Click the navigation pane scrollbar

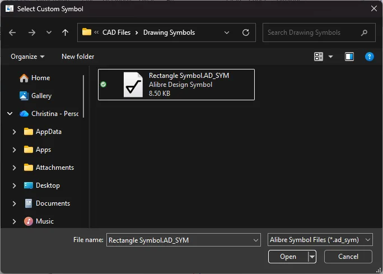click(x=83, y=96)
